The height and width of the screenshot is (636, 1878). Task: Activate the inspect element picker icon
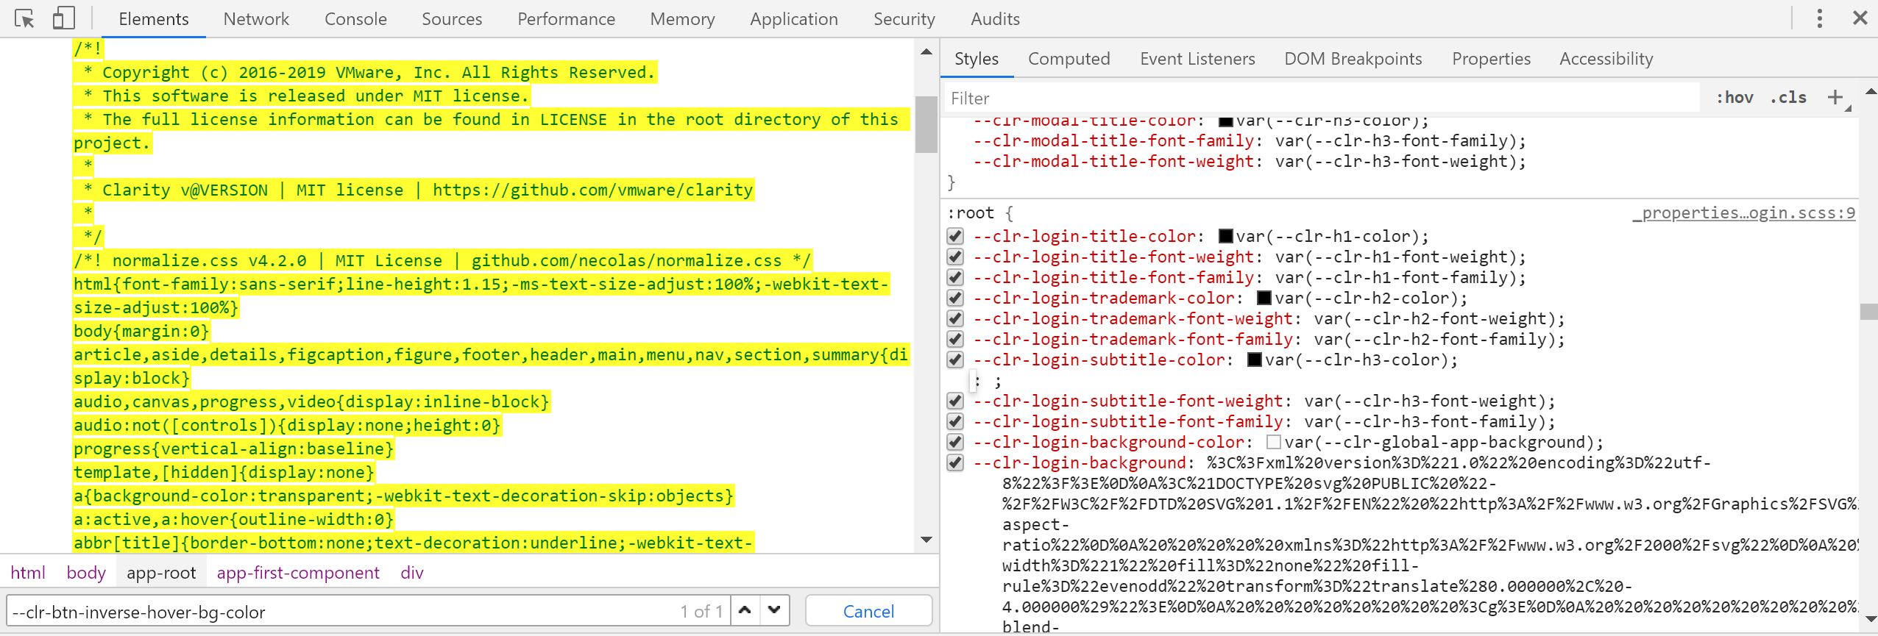24,18
